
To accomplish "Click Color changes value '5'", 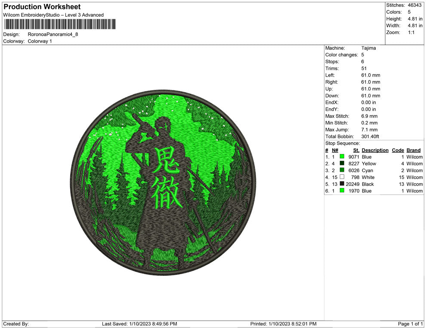I will pyautogui.click(x=362, y=55).
